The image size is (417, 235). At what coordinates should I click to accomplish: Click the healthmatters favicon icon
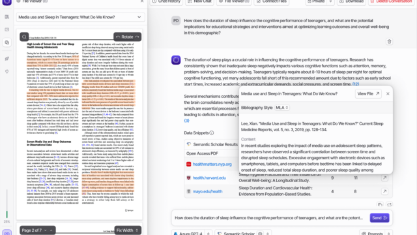[188, 164]
